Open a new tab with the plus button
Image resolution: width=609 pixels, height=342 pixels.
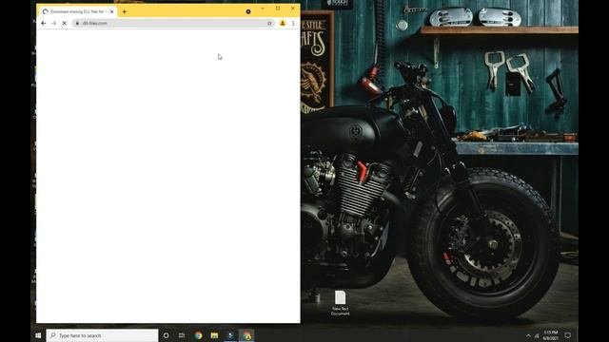tap(125, 11)
